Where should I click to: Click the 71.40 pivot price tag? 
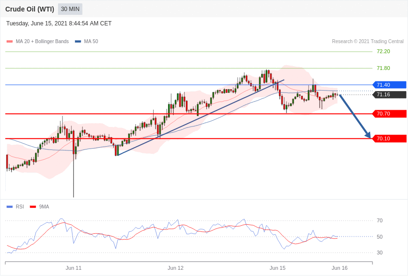[390, 85]
